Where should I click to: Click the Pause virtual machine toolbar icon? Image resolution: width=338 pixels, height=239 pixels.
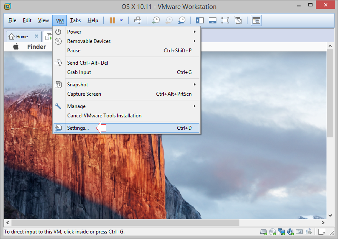click(112, 20)
